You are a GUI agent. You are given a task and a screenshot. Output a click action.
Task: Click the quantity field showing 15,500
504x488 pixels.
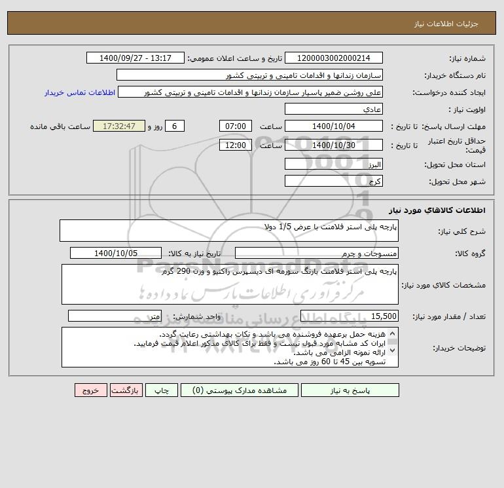(350, 316)
